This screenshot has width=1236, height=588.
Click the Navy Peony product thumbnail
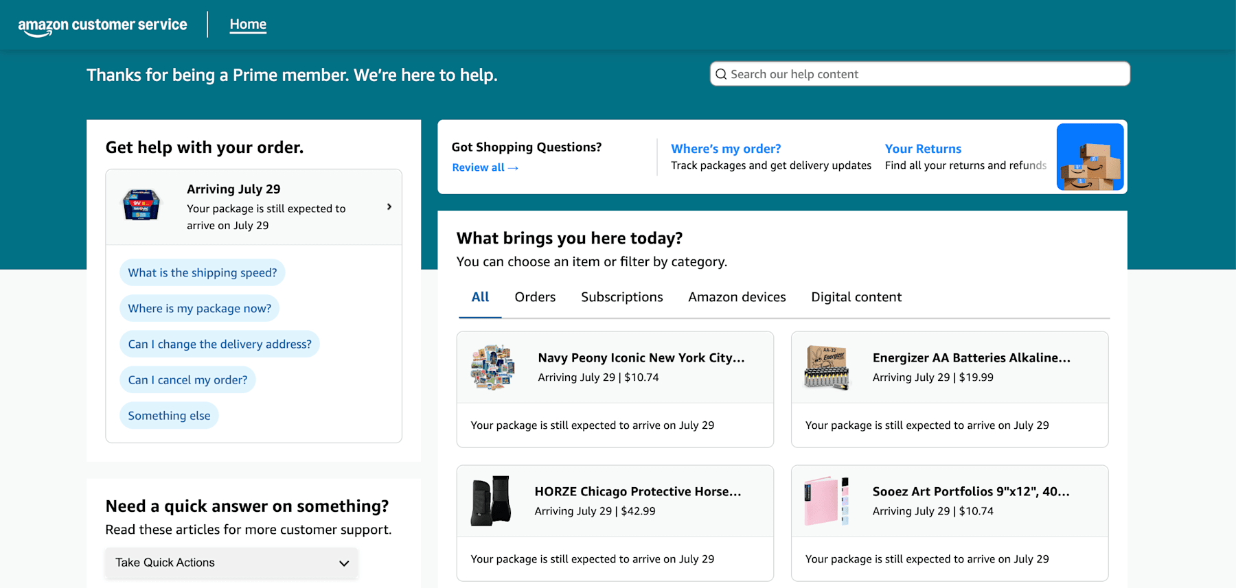point(492,368)
